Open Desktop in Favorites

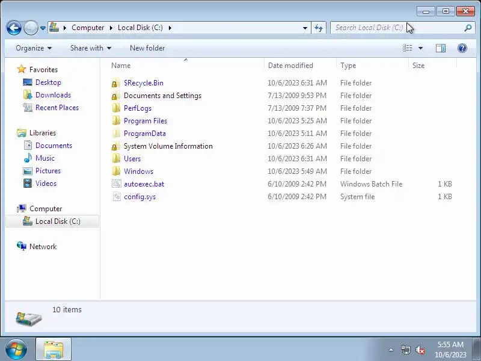(48, 82)
